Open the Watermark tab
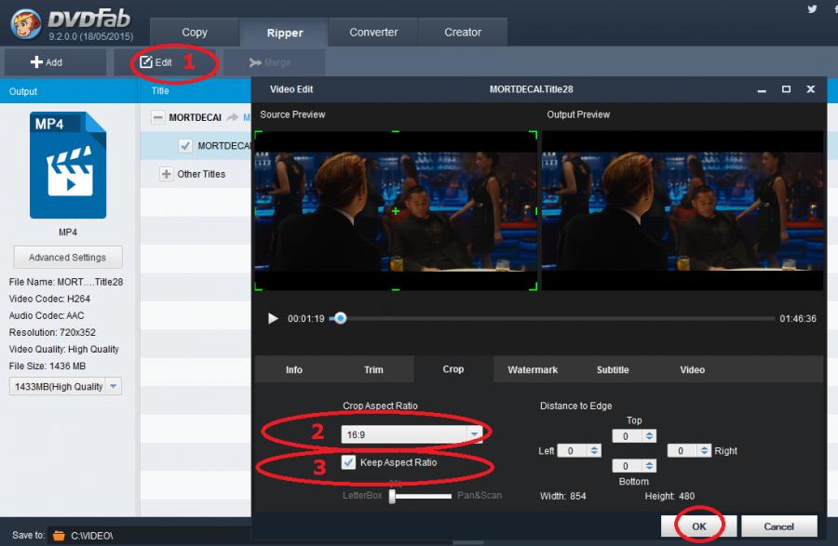 533,370
